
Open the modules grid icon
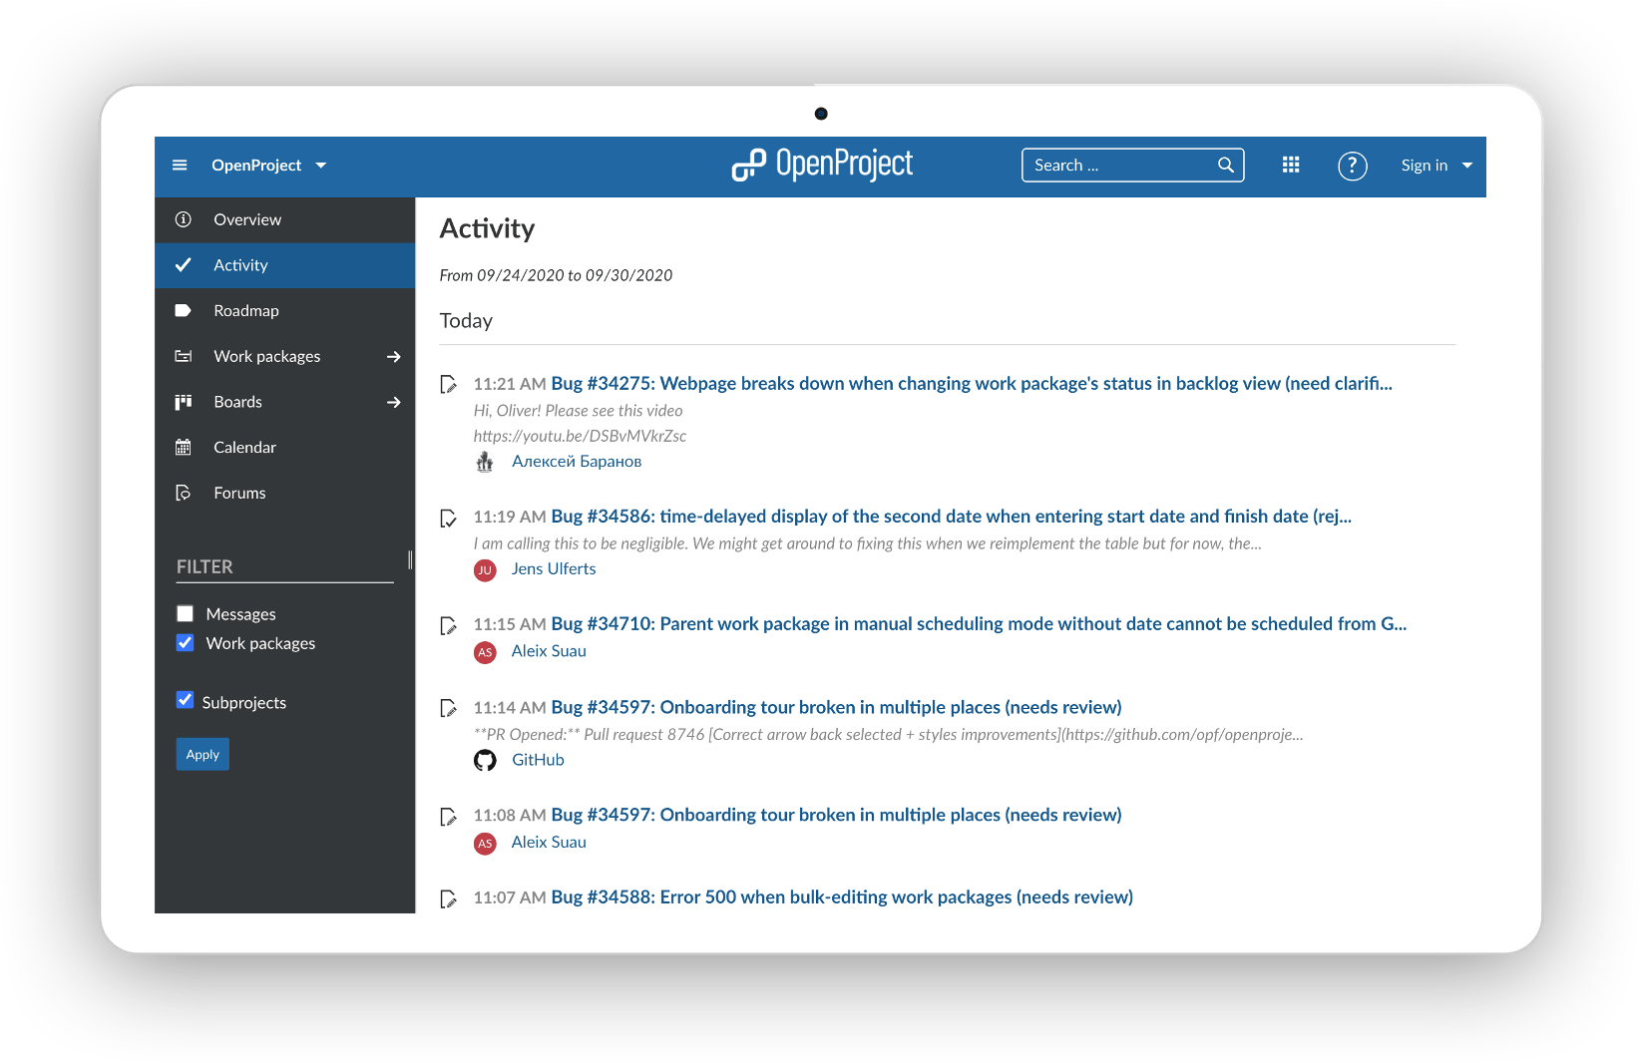1291,166
